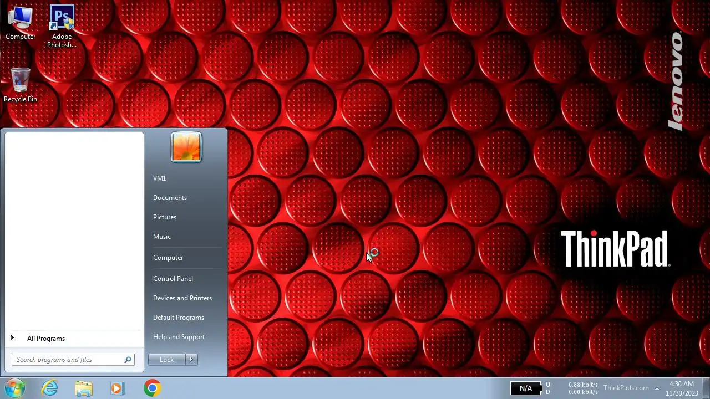Open Windows Media Player from the taskbar

pyautogui.click(x=117, y=388)
